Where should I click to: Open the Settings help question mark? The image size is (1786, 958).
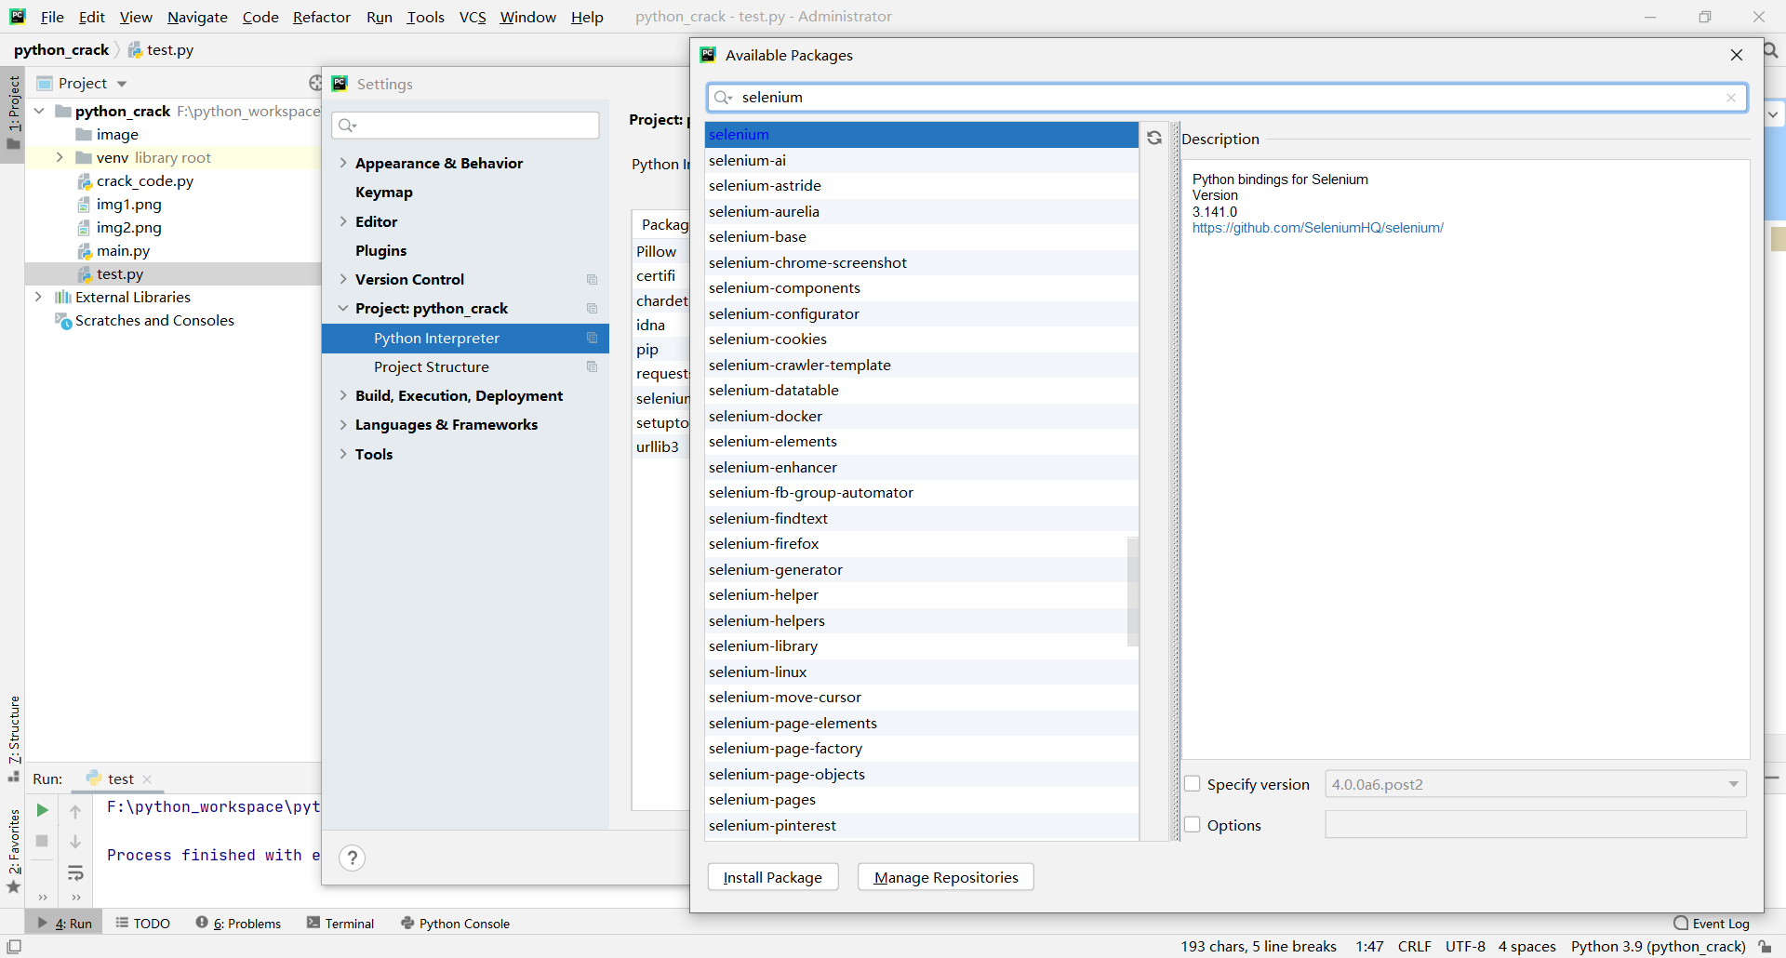pyautogui.click(x=352, y=858)
